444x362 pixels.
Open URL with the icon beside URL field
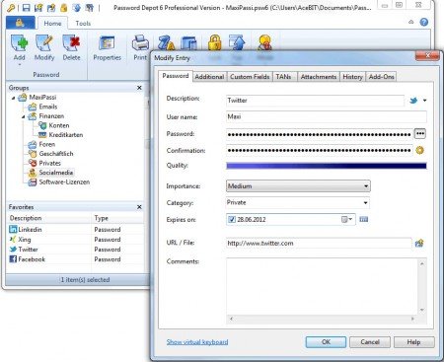point(419,244)
